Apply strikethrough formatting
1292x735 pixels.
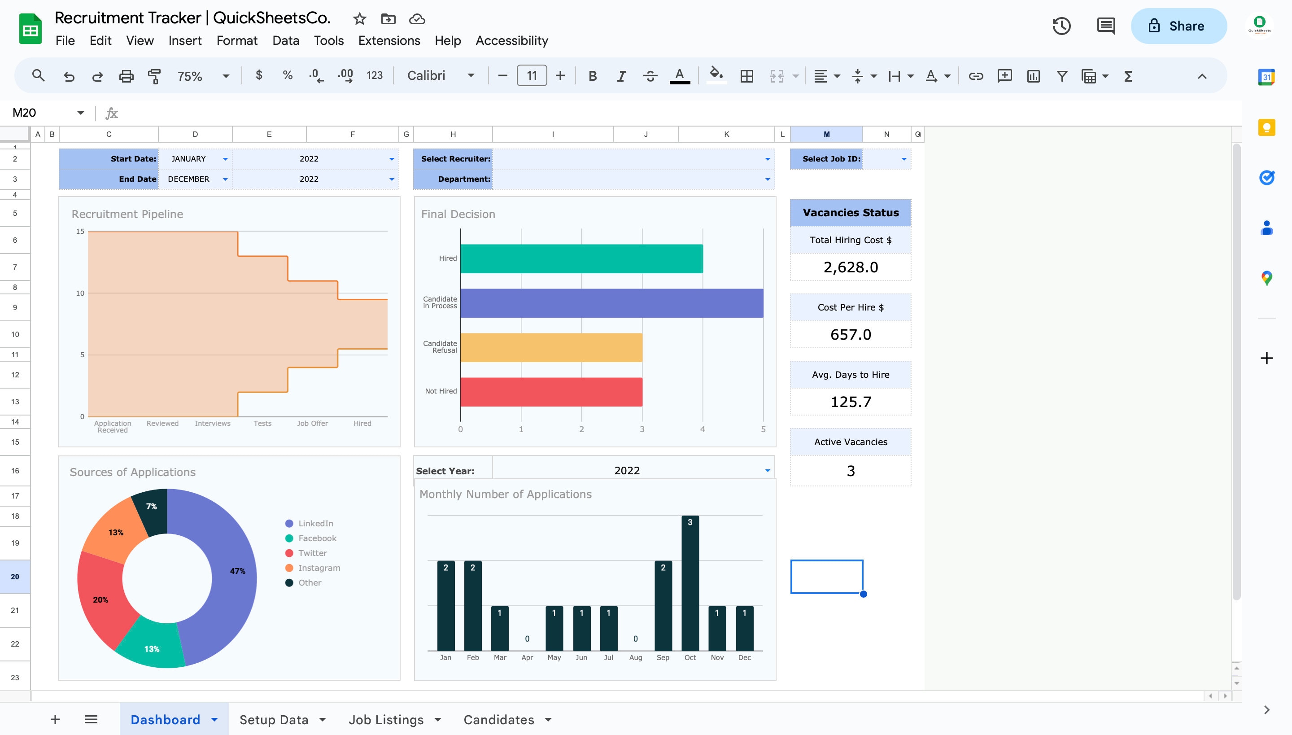tap(650, 76)
